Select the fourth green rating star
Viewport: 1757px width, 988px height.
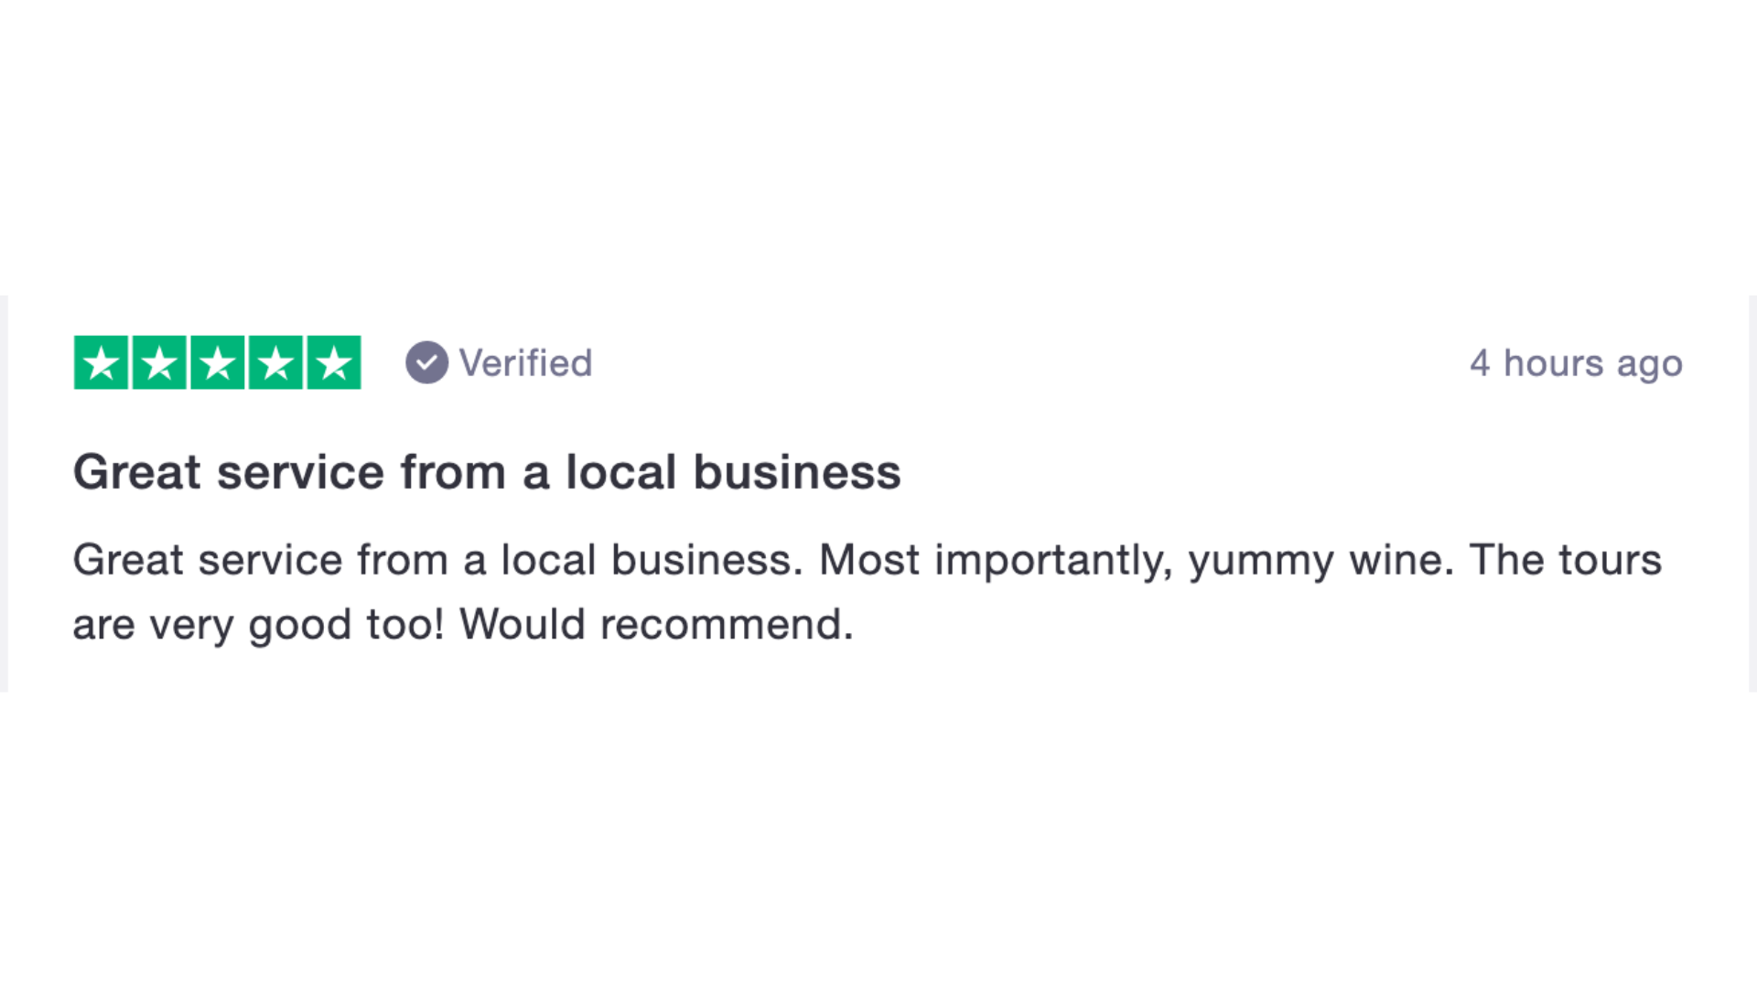(x=275, y=363)
